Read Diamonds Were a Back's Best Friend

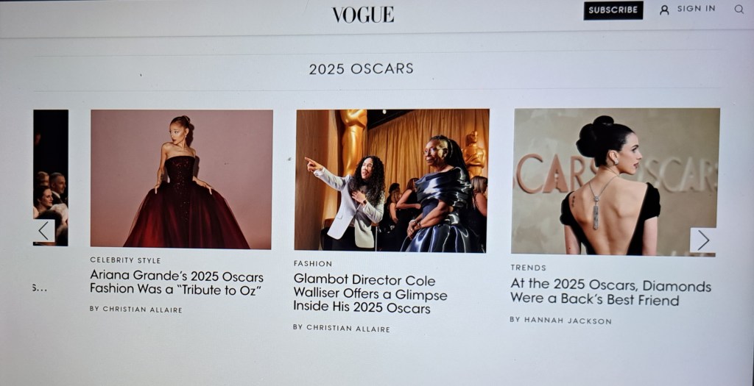click(x=610, y=293)
